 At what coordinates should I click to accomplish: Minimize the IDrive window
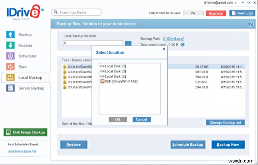[x=243, y=3]
